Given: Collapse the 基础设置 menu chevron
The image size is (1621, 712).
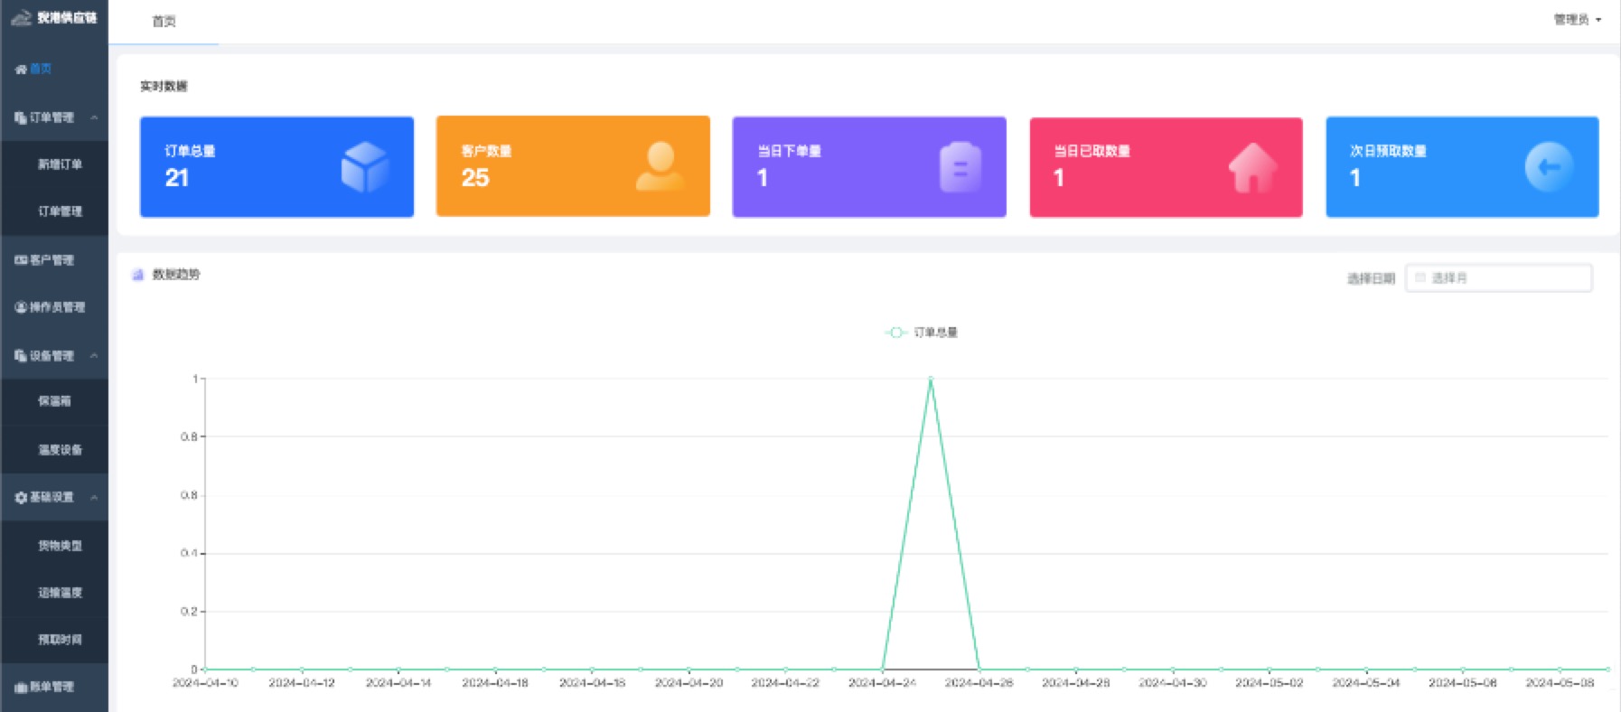Looking at the screenshot, I should point(94,497).
